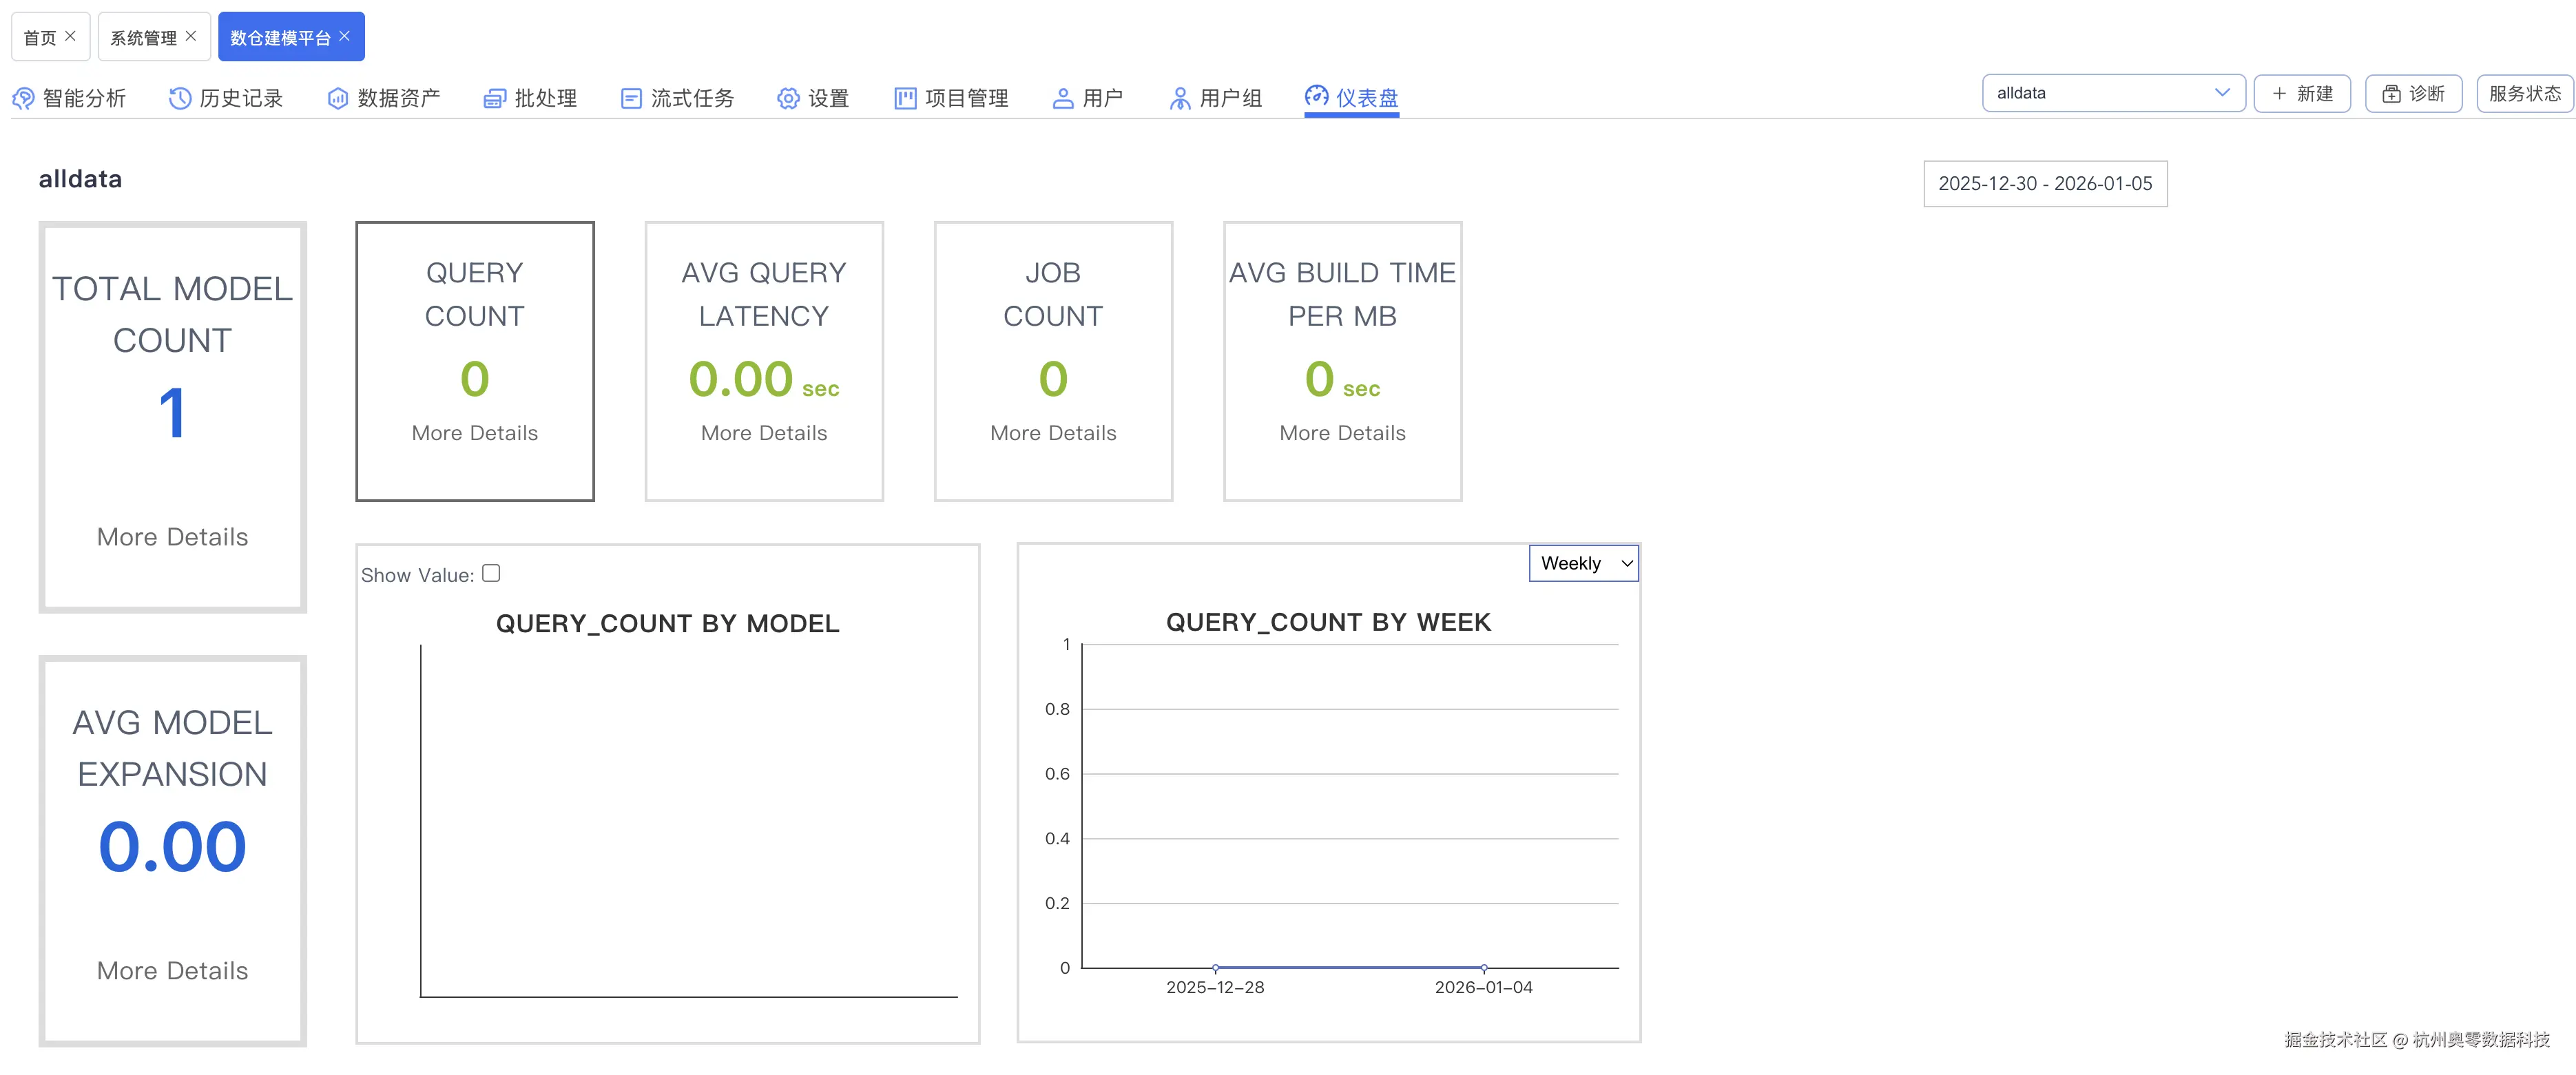The image size is (2576, 1075).
Task: Open 设置 using the gear icon
Action: point(788,98)
